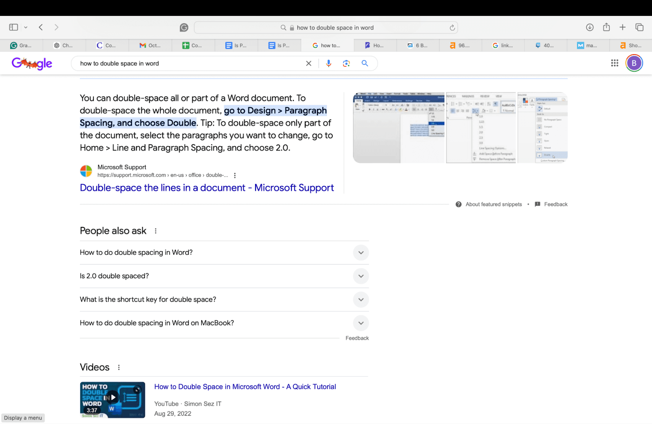Open sidebar options dropdown chevron
The width and height of the screenshot is (652, 424).
(26, 27)
